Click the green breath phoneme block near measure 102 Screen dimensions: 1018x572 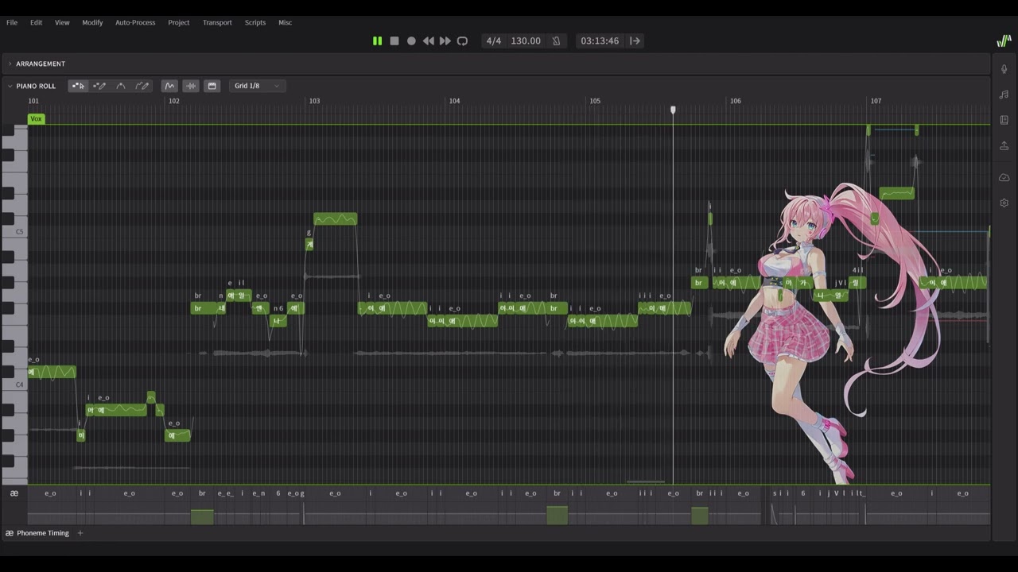tap(202, 516)
